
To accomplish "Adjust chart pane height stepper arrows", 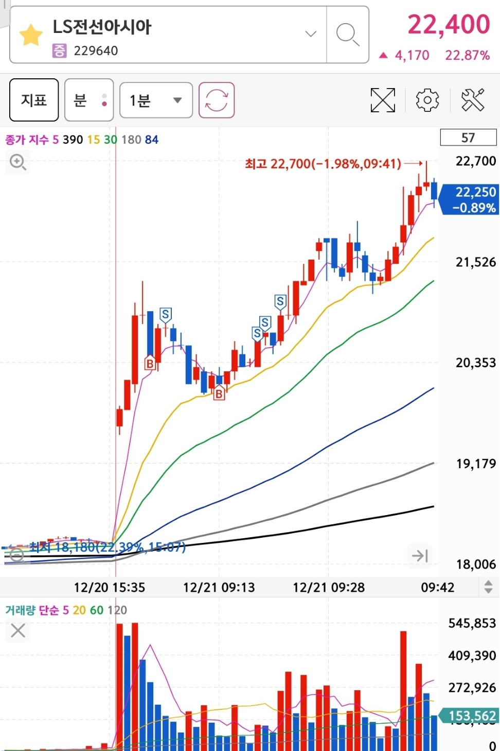I will pyautogui.click(x=488, y=587).
